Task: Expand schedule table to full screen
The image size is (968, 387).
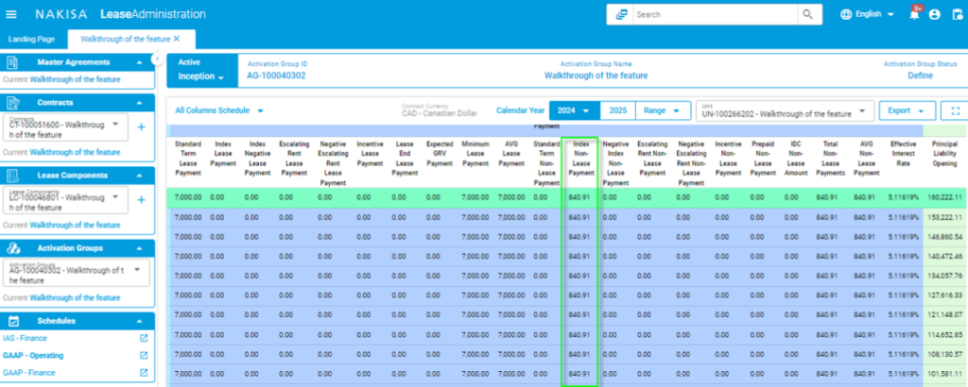Action: click(954, 110)
